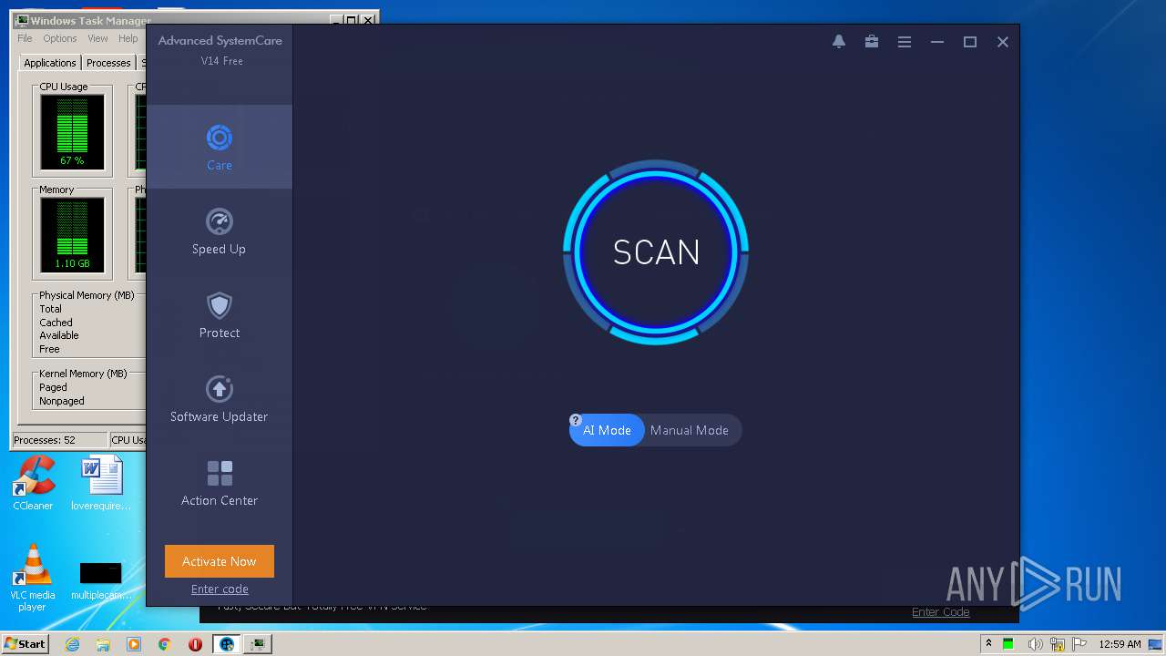Image resolution: width=1166 pixels, height=656 pixels.
Task: Select Applications tab in Task Manager
Action: [50, 63]
